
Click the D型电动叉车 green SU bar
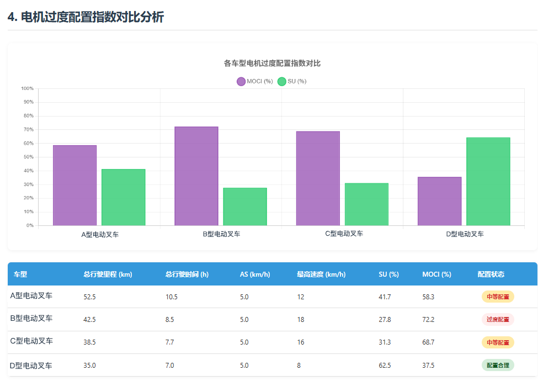click(488, 181)
